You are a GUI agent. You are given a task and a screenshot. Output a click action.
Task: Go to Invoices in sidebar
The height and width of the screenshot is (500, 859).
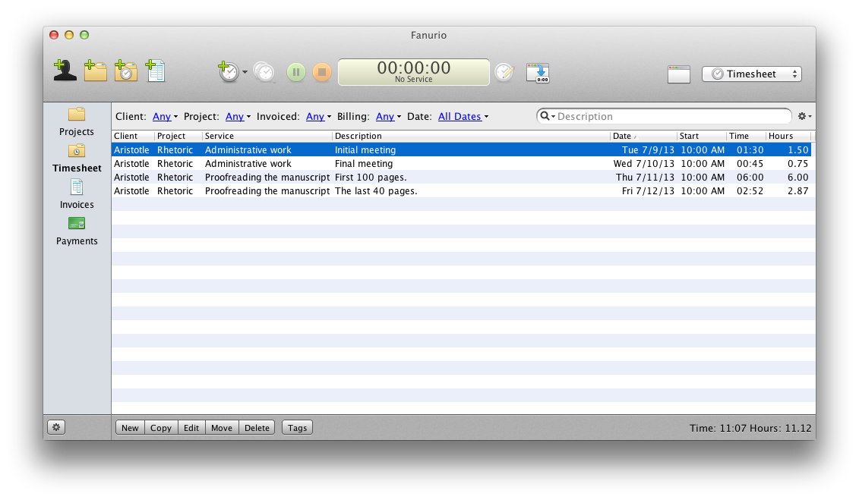77,195
